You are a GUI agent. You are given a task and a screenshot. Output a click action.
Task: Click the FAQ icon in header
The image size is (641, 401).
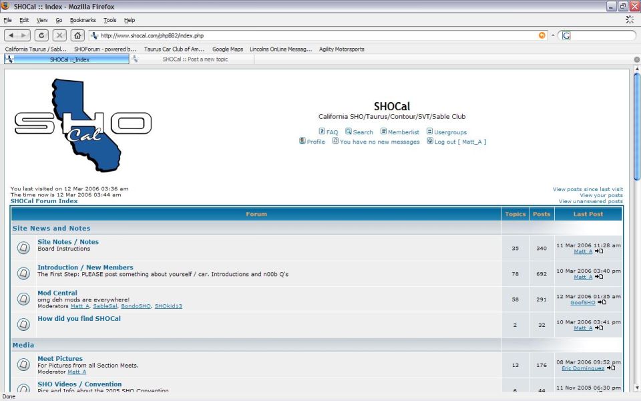322,132
